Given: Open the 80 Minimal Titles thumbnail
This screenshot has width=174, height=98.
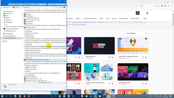Looking at the screenshot, I should click(x=99, y=46).
